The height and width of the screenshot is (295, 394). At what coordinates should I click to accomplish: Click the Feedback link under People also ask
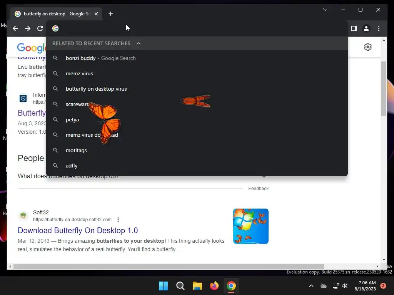258,188
